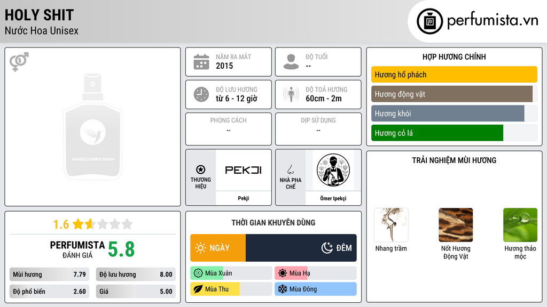This screenshot has width=547, height=307.
Task: Click the sun icon for Mùa Hạ
Action: pos(283,273)
